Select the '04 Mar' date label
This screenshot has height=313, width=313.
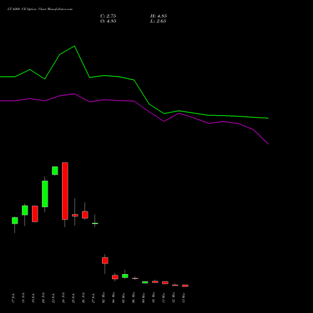coord(113,298)
